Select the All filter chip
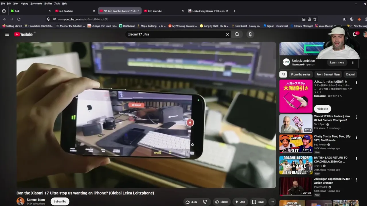This screenshot has width=367, height=206. pos(283,74)
